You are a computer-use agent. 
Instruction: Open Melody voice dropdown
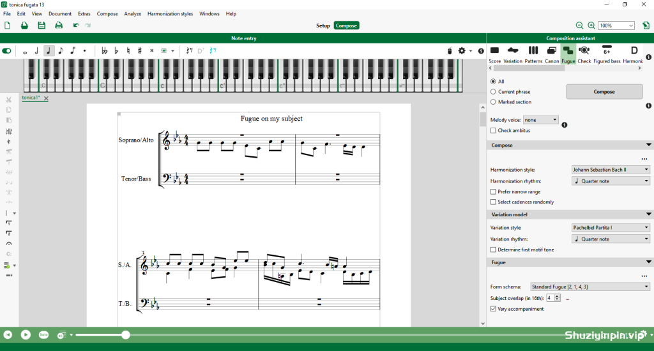pos(540,120)
